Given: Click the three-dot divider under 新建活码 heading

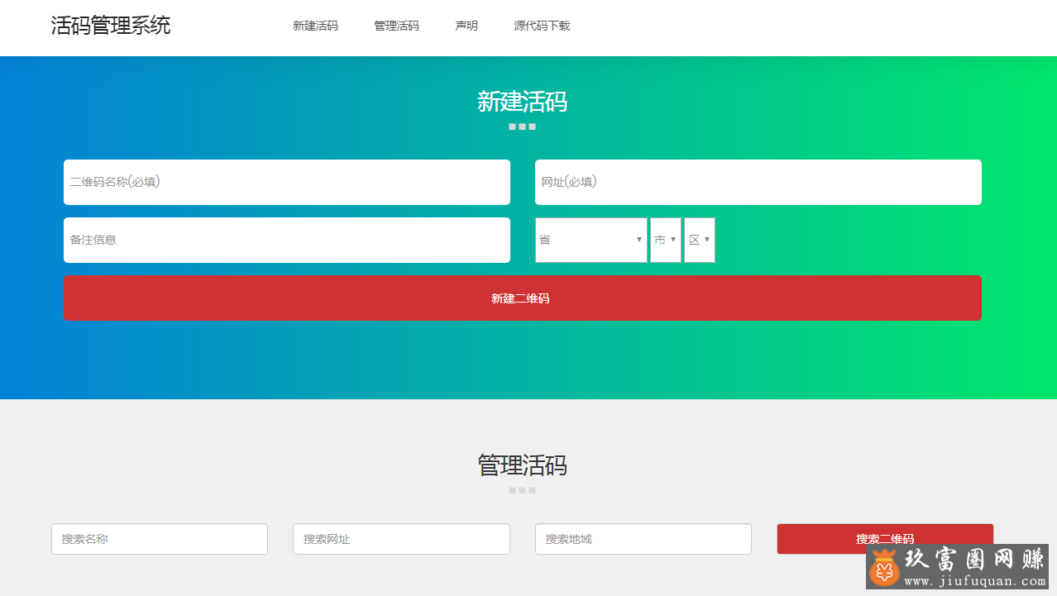Looking at the screenshot, I should [x=522, y=126].
